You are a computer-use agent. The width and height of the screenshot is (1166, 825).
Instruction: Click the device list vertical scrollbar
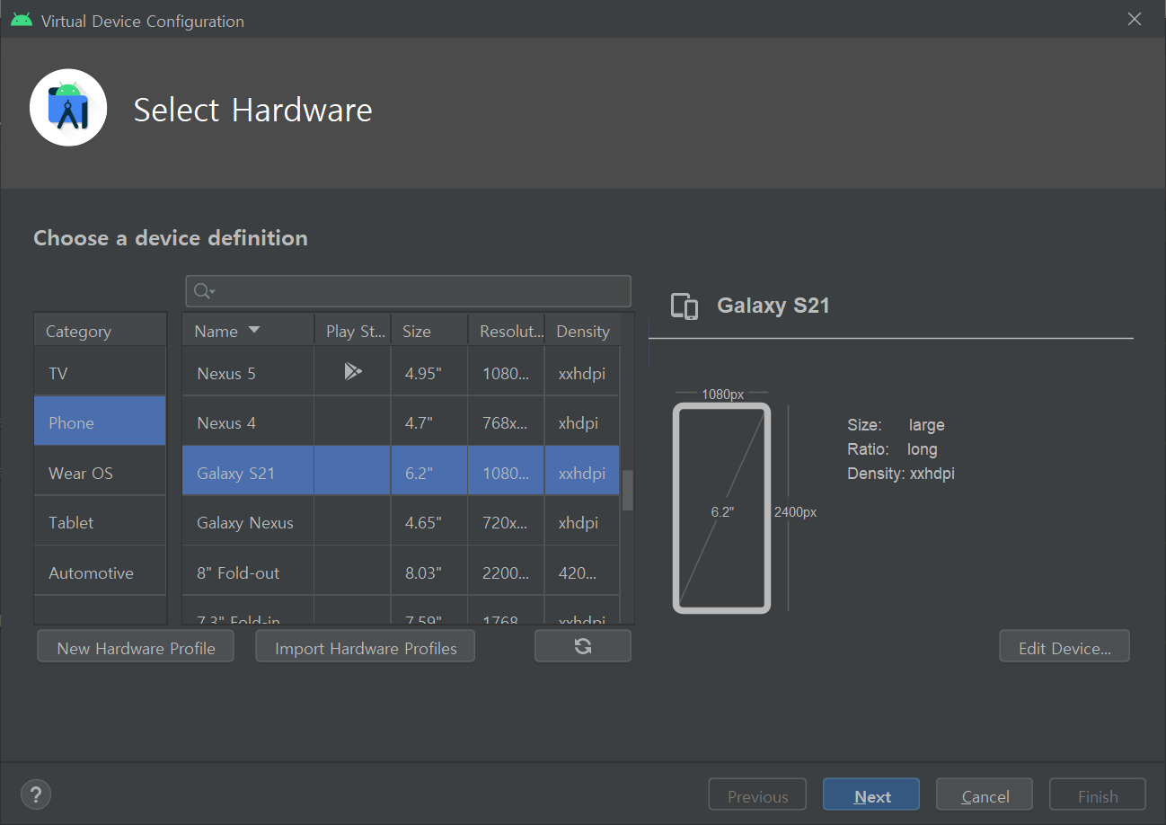point(627,490)
